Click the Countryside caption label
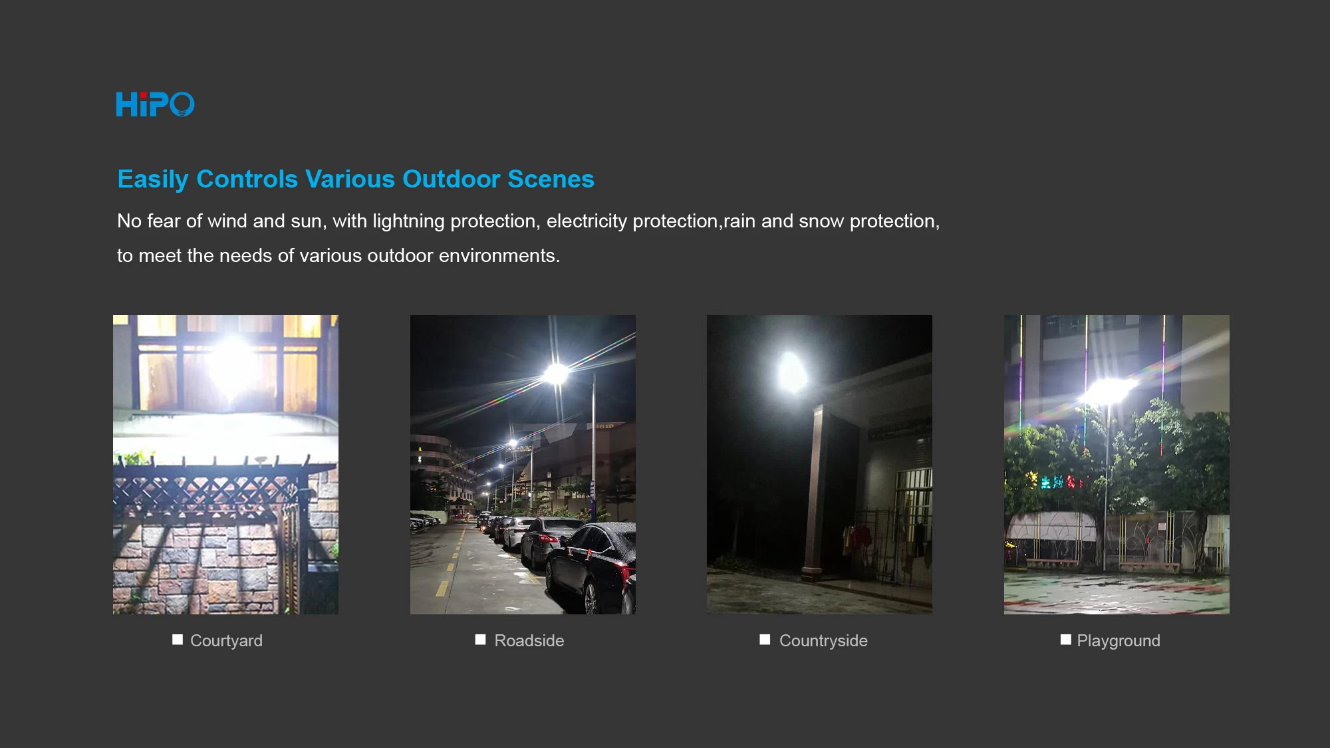1330x748 pixels. (x=823, y=641)
